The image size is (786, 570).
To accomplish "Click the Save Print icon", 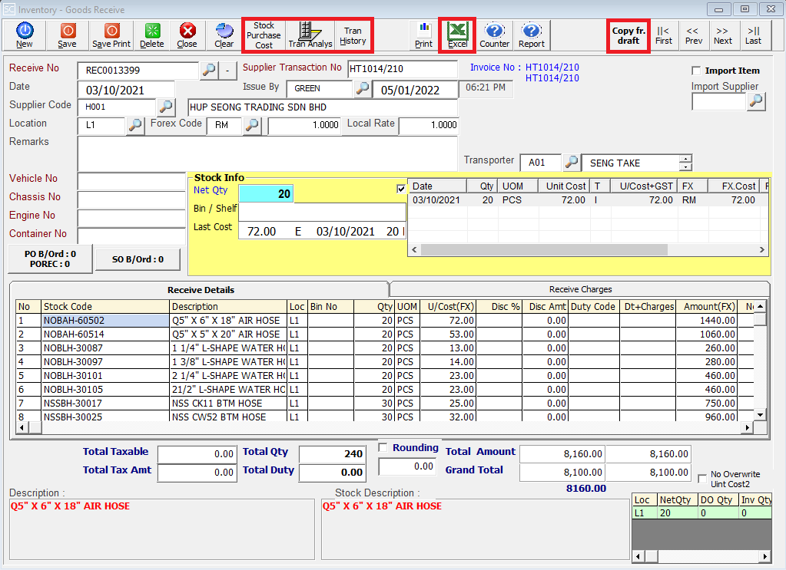I will (111, 35).
